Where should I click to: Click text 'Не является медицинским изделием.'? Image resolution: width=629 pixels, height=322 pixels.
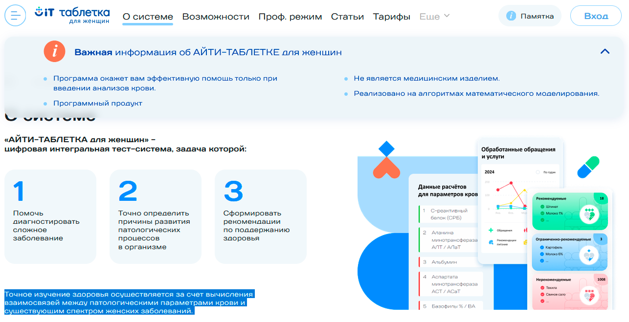(x=427, y=78)
